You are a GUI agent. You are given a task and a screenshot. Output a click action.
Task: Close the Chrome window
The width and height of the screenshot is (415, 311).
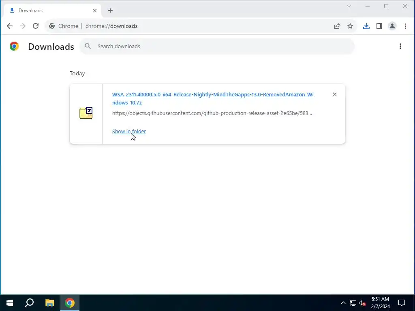[x=405, y=6]
